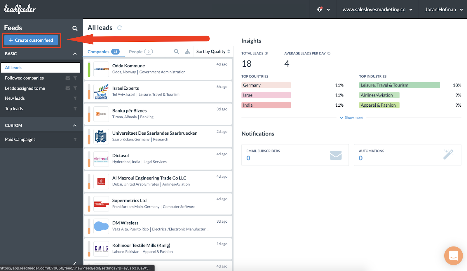Open the website selector dropdown
467x271 pixels.
pos(377,9)
